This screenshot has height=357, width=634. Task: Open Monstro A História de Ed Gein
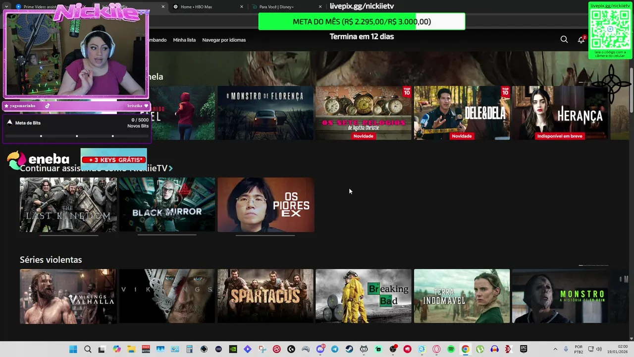click(560, 296)
